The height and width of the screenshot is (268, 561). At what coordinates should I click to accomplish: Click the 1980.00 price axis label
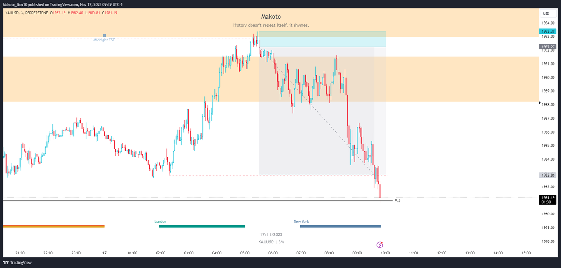(x=548, y=214)
